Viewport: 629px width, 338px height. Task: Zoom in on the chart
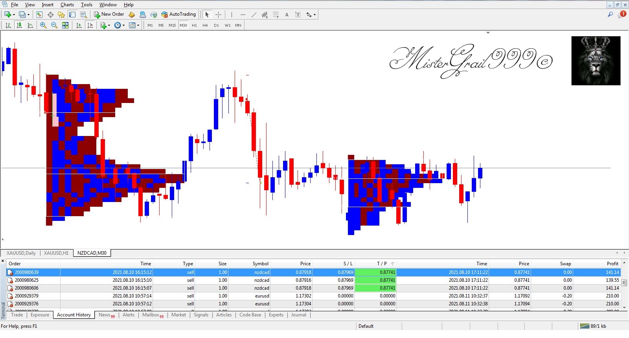pos(43,25)
